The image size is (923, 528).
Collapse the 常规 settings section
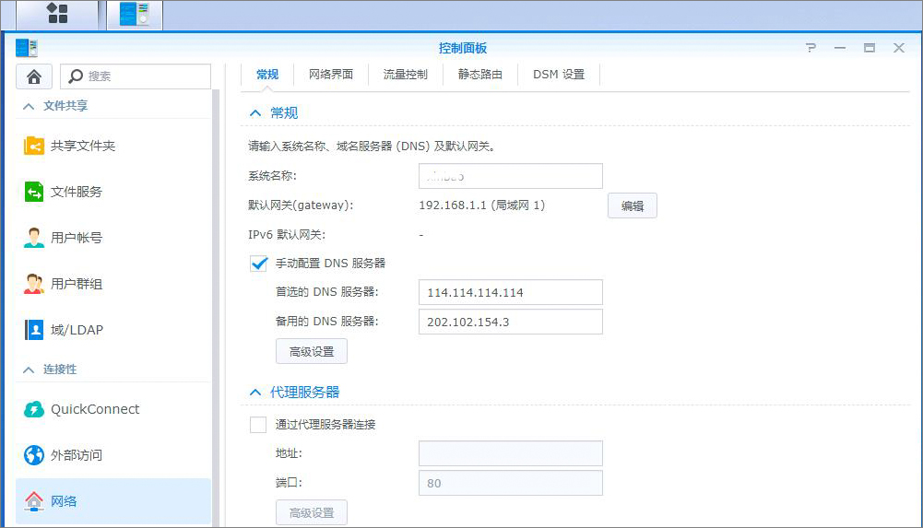point(255,113)
